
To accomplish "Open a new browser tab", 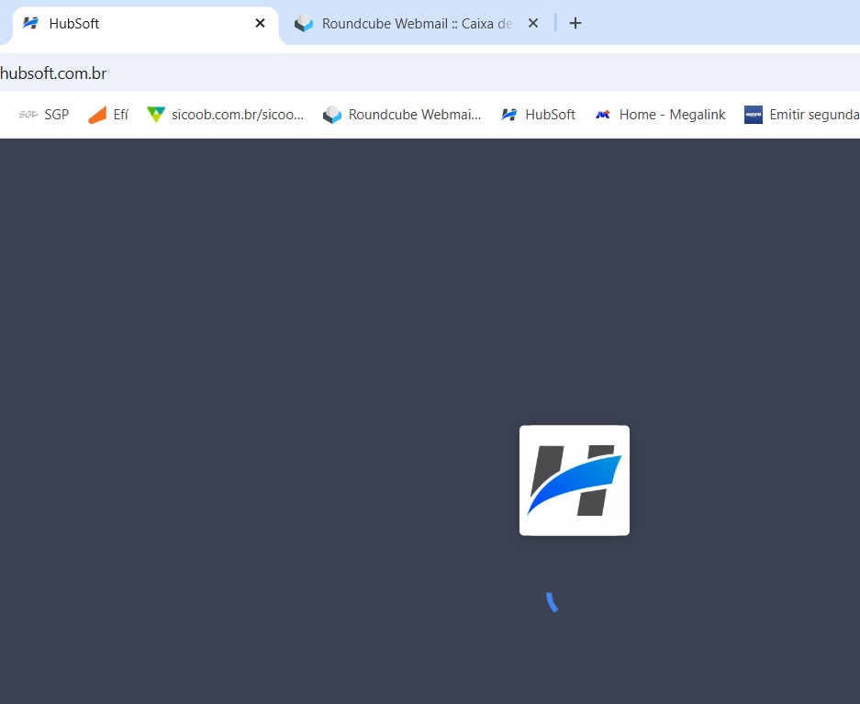I will point(575,23).
